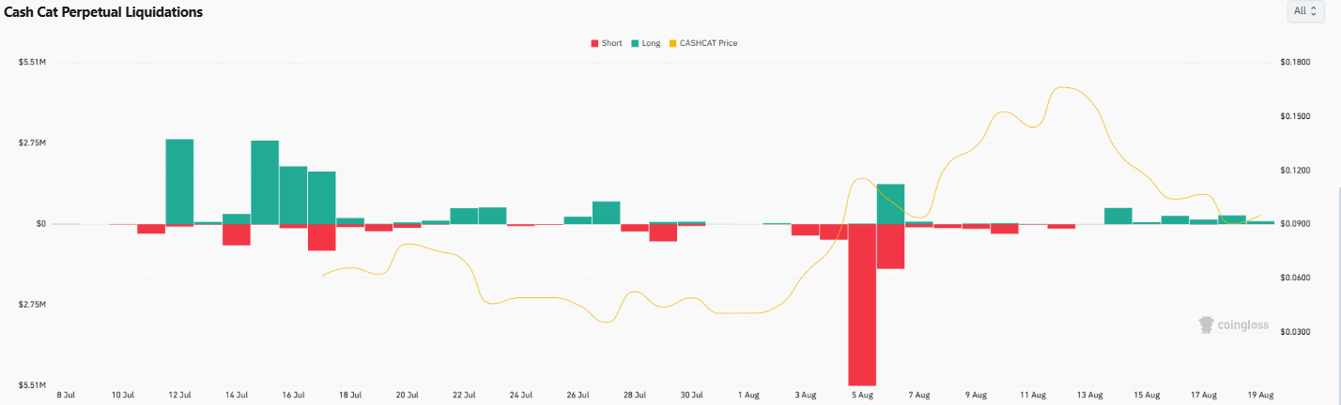Click the 15 Aug date label
This screenshot has height=405, width=1341.
click(x=1146, y=396)
